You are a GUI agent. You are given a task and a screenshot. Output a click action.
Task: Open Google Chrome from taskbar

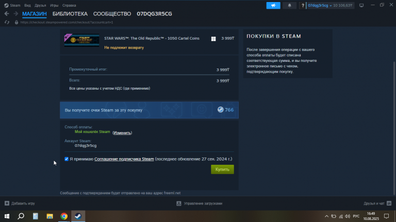64,216
